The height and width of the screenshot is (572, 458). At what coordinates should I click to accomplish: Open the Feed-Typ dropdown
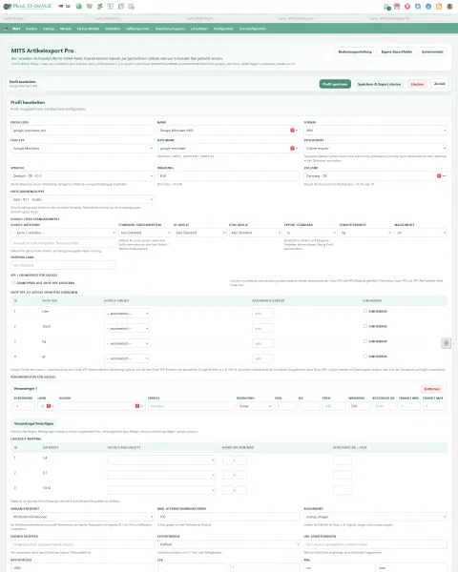(82, 149)
